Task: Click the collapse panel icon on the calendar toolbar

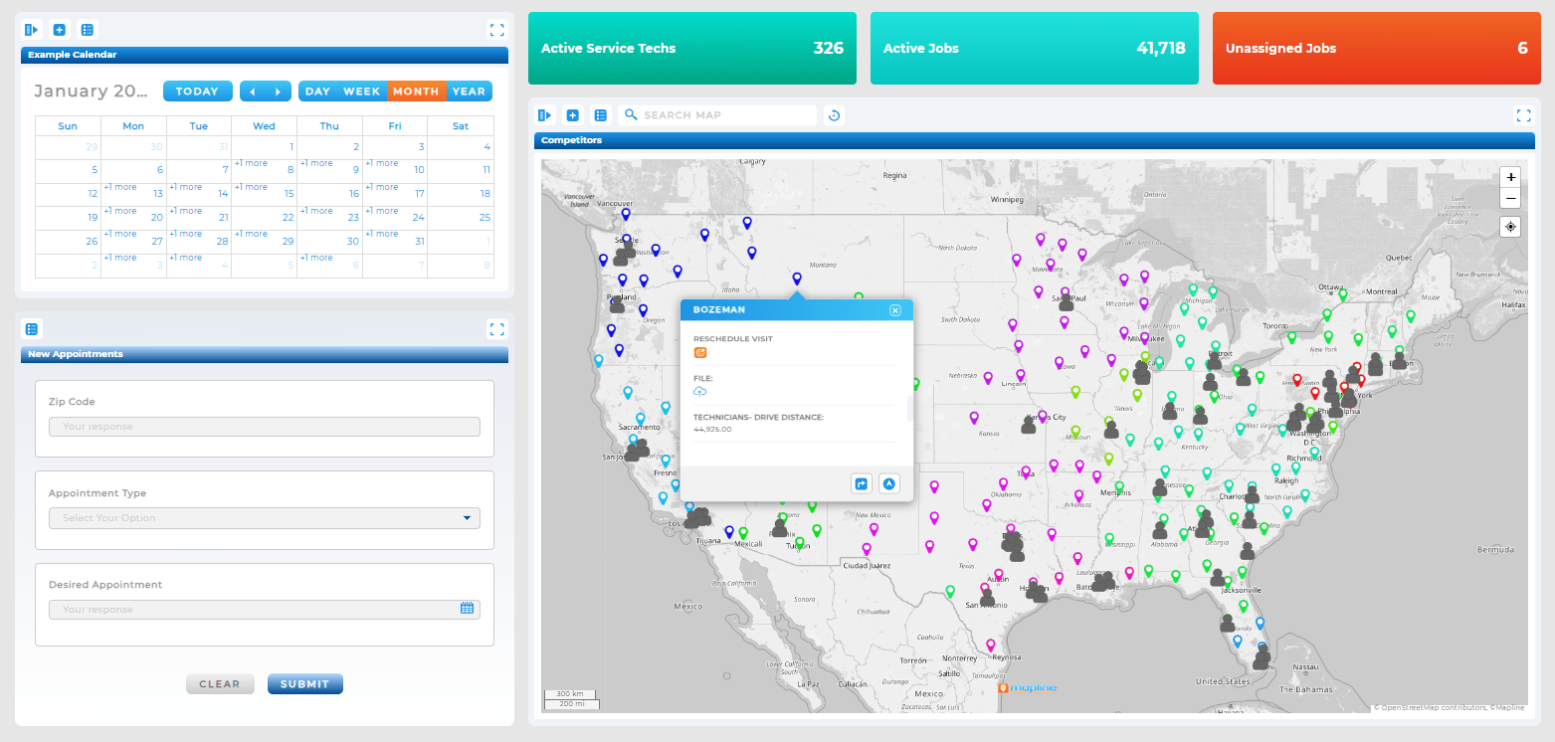Action: [31, 29]
